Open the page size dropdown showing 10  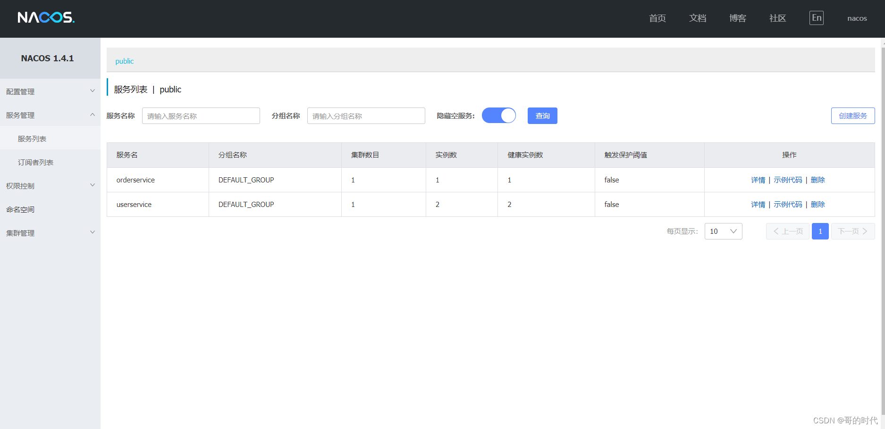(723, 231)
